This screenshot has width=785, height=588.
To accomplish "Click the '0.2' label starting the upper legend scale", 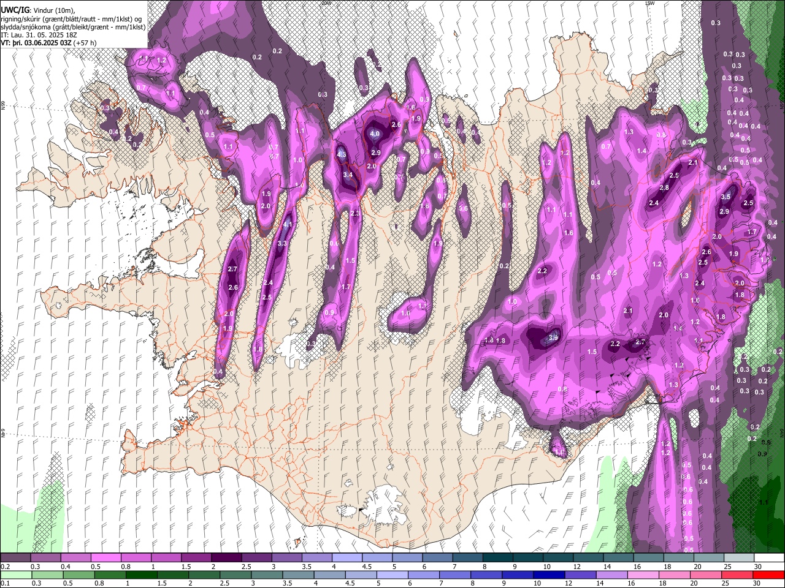I will coord(5,567).
